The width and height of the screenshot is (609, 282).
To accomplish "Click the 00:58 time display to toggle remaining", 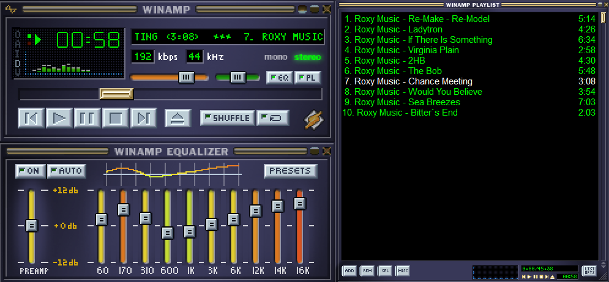I will pos(89,39).
